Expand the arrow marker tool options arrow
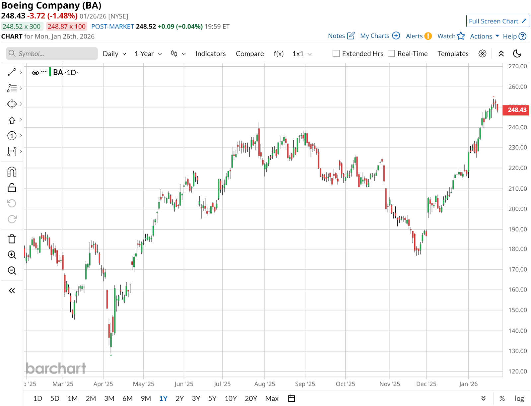The width and height of the screenshot is (531, 406). 21,120
